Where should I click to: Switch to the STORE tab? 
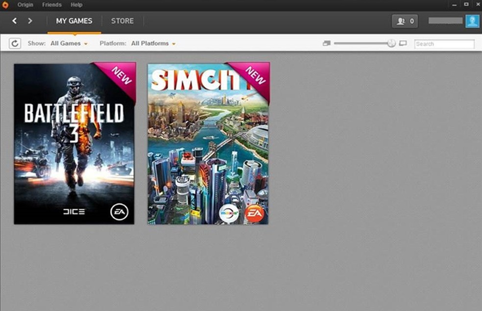(122, 21)
